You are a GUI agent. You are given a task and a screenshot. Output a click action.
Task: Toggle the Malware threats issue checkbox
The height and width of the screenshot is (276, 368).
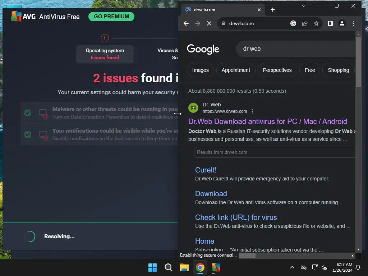coord(28,113)
